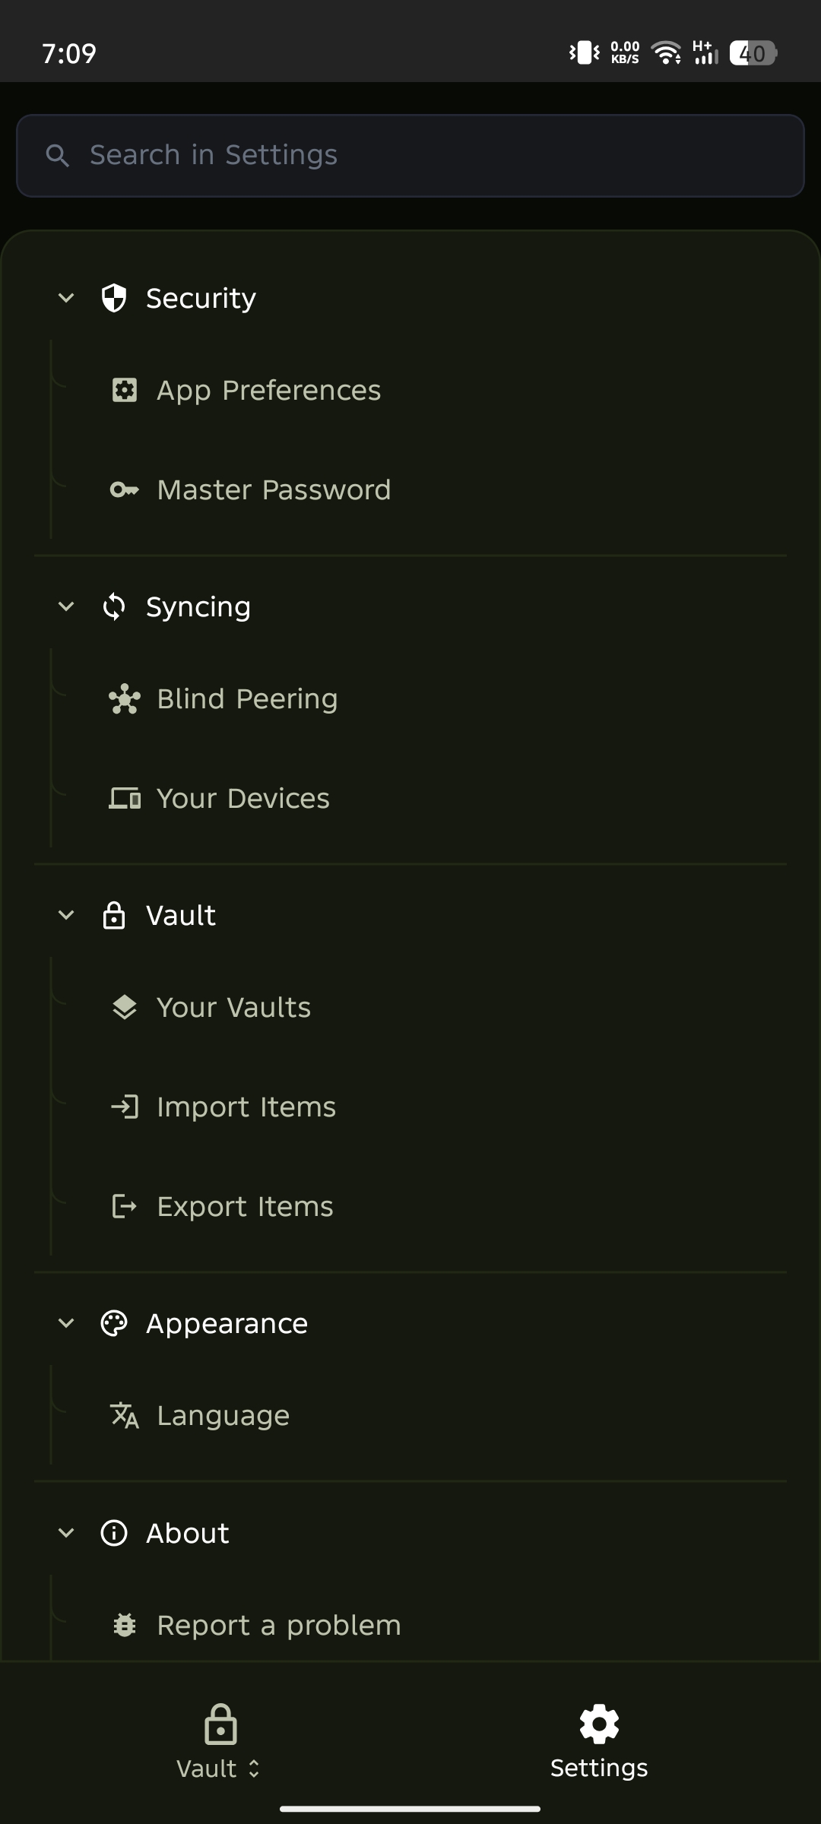Open Report a problem
The width and height of the screenshot is (821, 1824).
click(279, 1624)
